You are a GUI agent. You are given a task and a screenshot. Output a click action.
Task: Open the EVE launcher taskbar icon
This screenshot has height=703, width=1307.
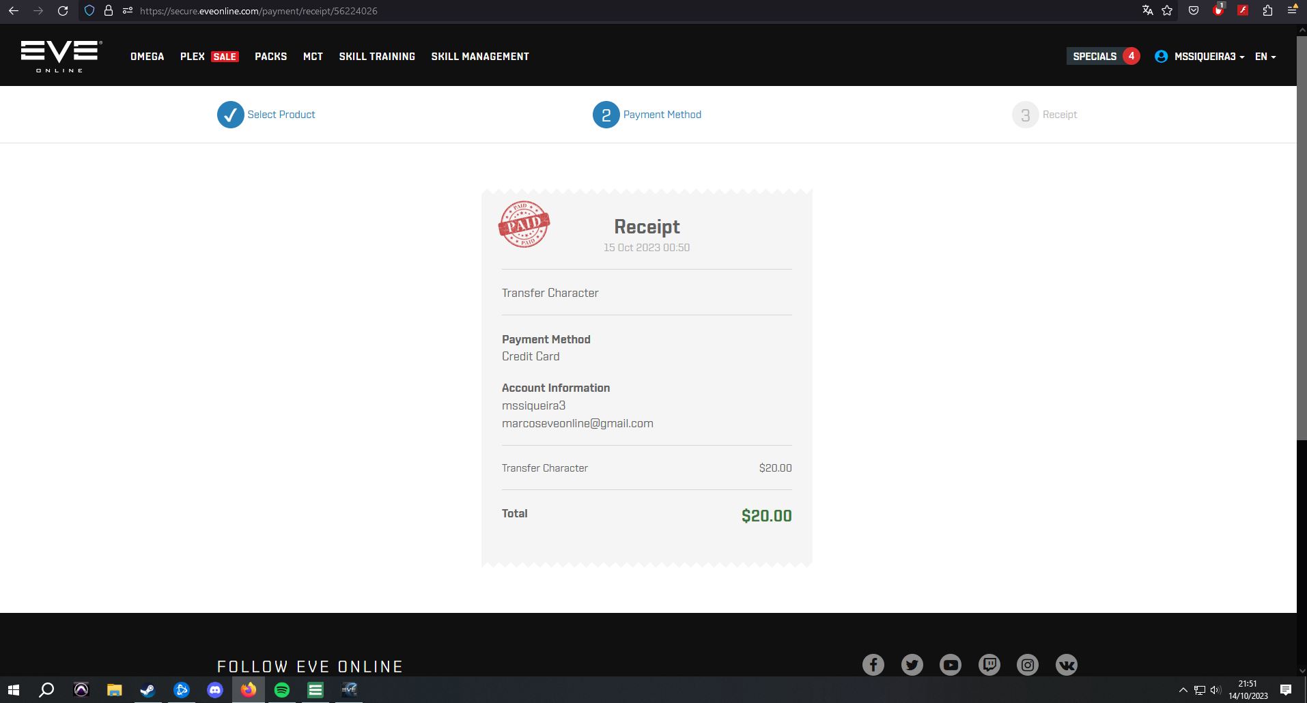click(x=349, y=690)
